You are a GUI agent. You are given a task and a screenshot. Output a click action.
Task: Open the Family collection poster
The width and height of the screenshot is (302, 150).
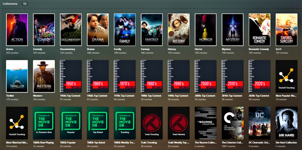coord(125,30)
